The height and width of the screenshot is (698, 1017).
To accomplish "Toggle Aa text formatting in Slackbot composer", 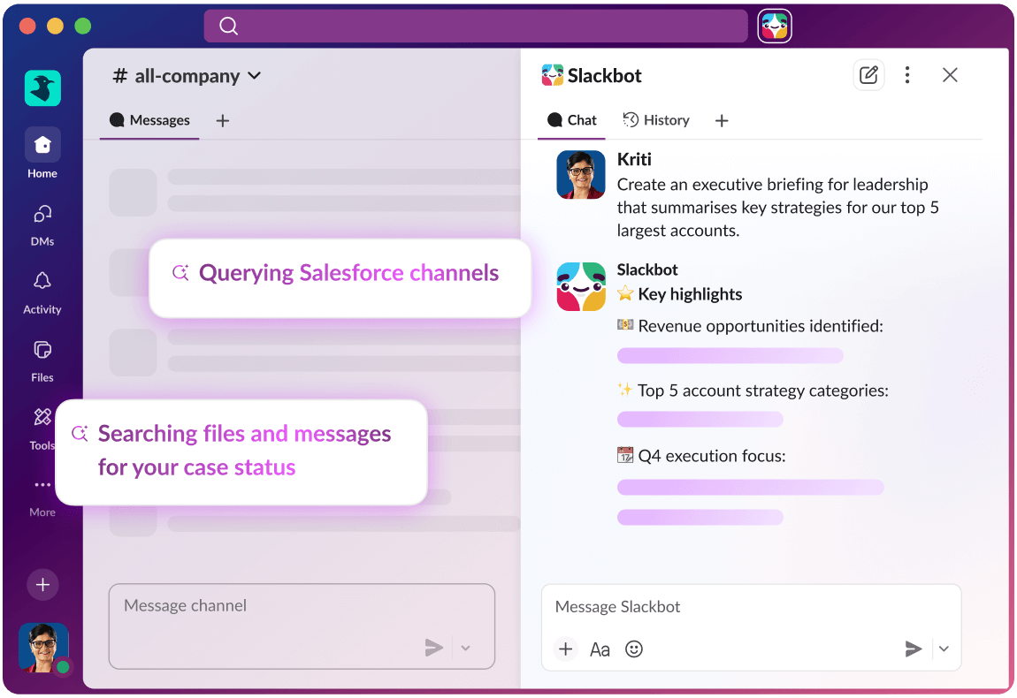I will click(x=600, y=649).
